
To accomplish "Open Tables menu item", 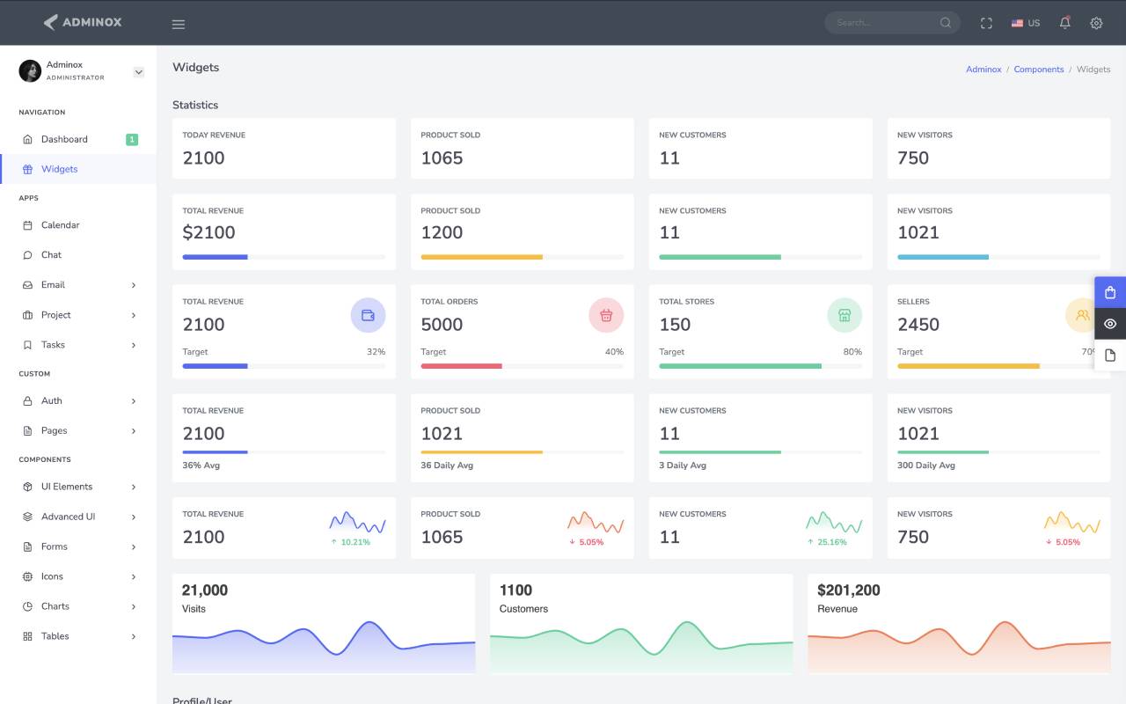I will tap(78, 636).
